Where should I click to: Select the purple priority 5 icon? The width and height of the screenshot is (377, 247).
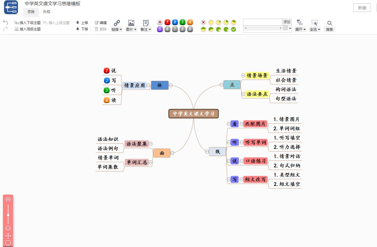tap(160, 29)
